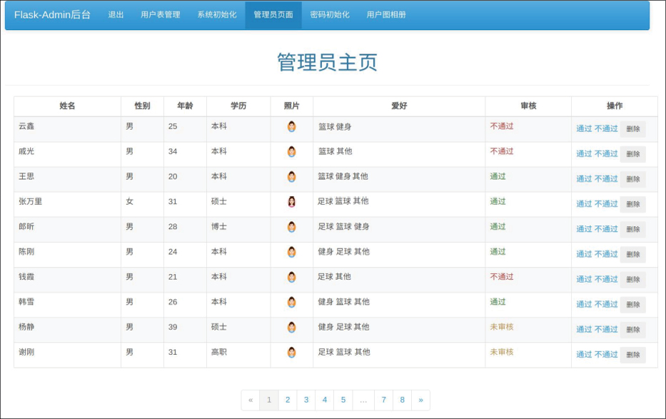Click 谢刚's avatar photo icon
The image size is (666, 419).
coord(291,352)
